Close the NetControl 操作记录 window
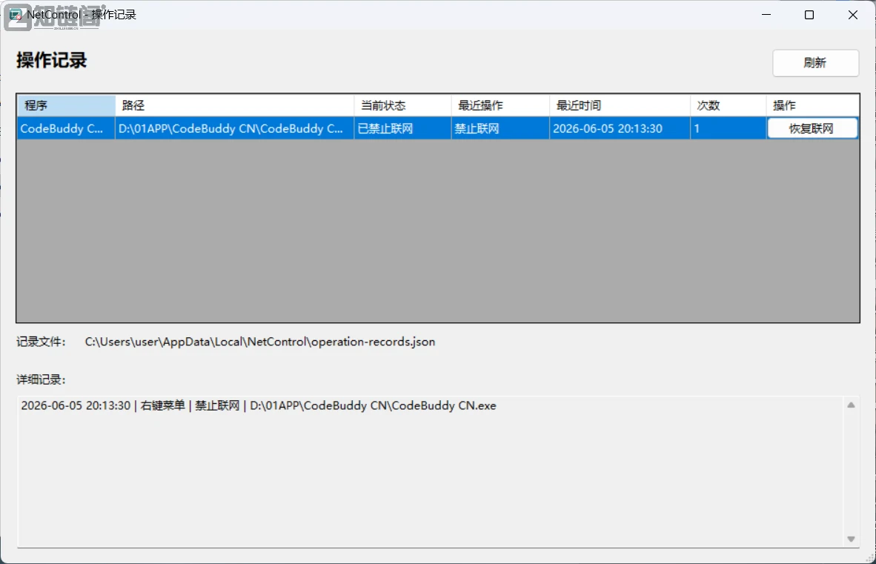 click(x=852, y=15)
